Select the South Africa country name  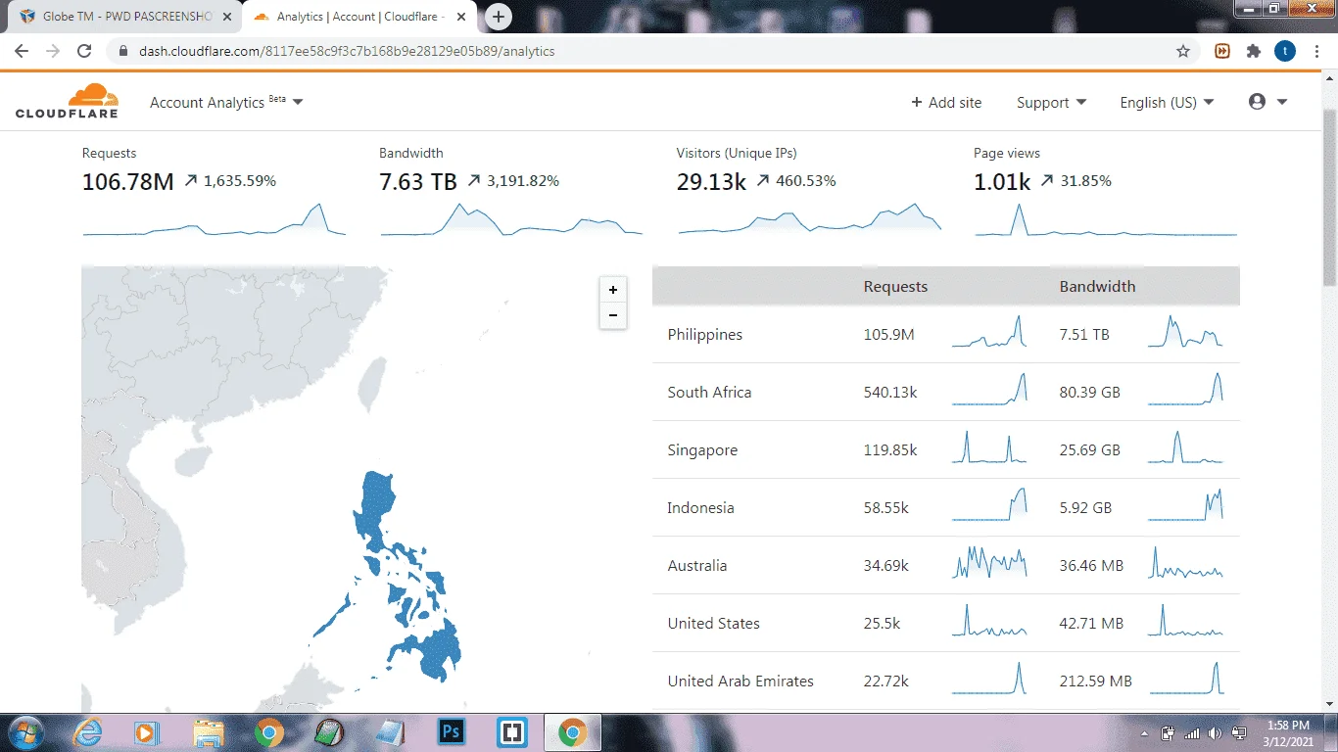[x=709, y=393]
